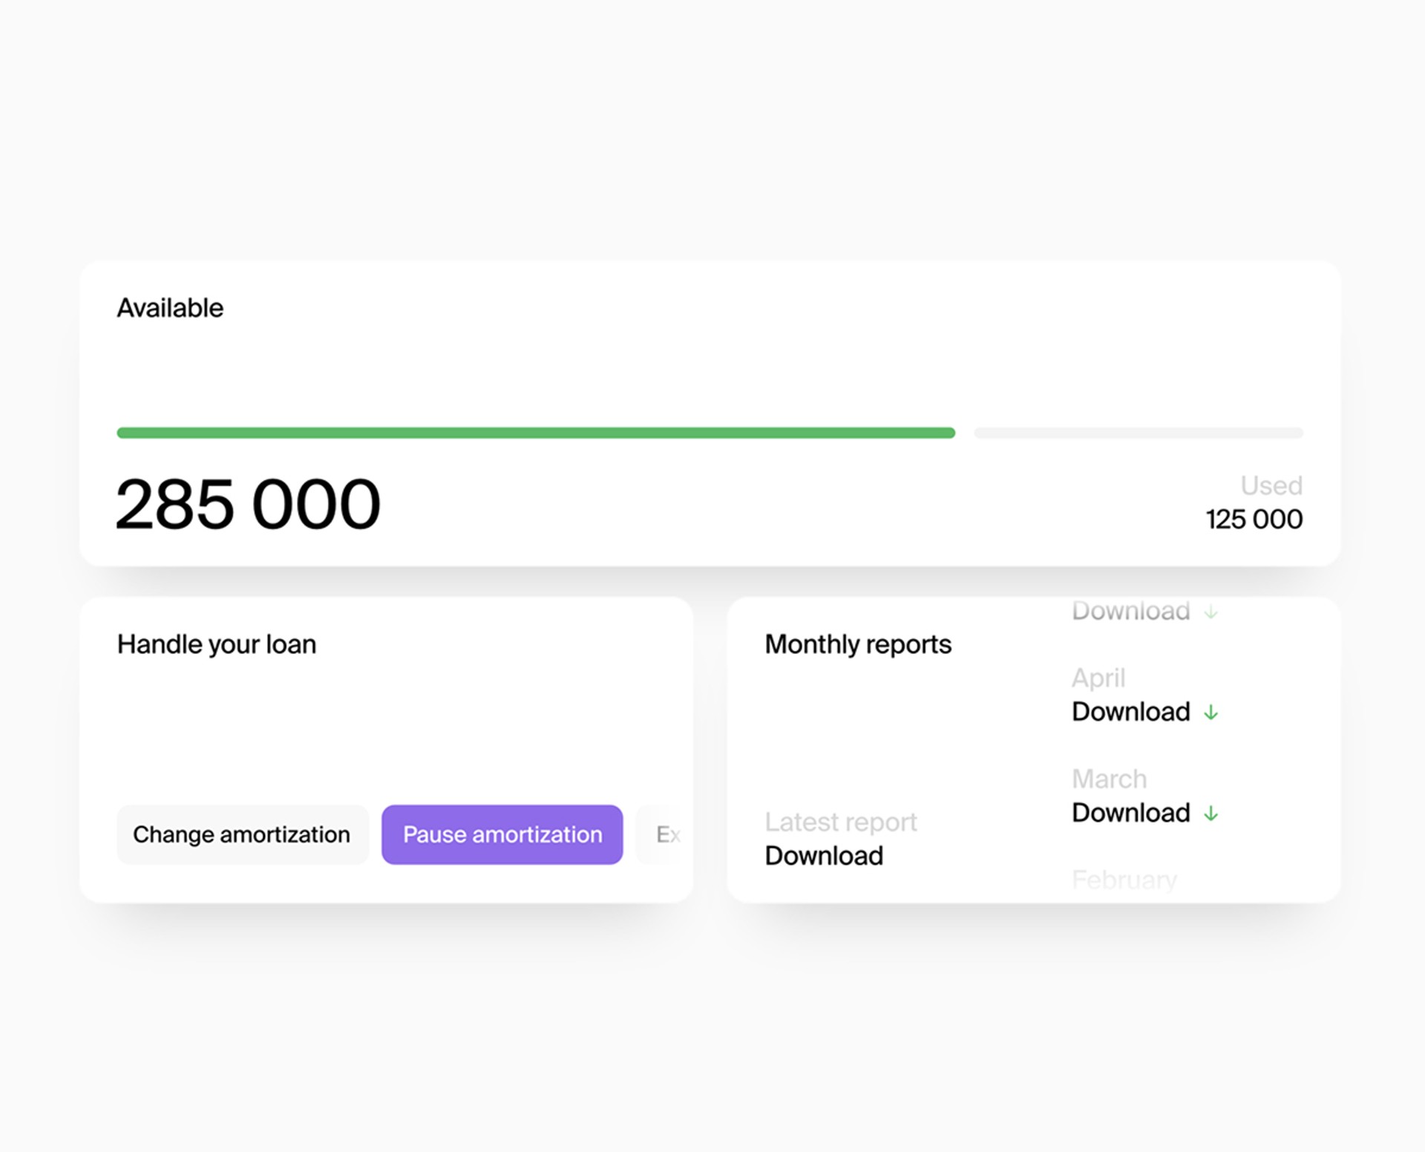Image resolution: width=1425 pixels, height=1152 pixels.
Task: Download the March monthly report
Action: point(1130,813)
